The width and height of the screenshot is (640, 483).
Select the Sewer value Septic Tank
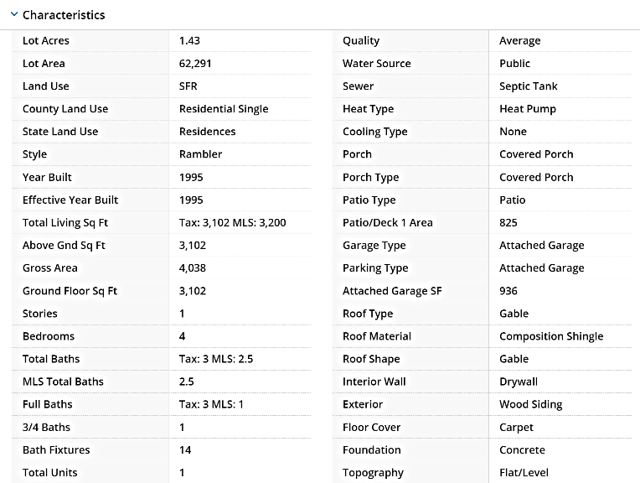[528, 86]
